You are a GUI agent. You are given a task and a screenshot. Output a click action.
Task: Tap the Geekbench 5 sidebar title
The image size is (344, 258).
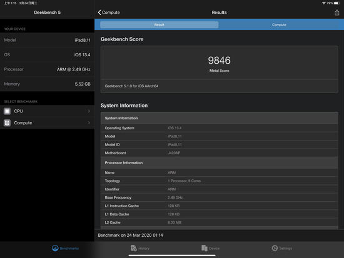click(47, 12)
